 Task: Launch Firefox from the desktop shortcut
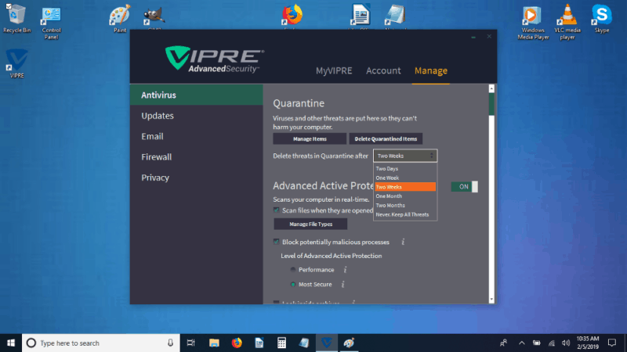[x=292, y=15]
